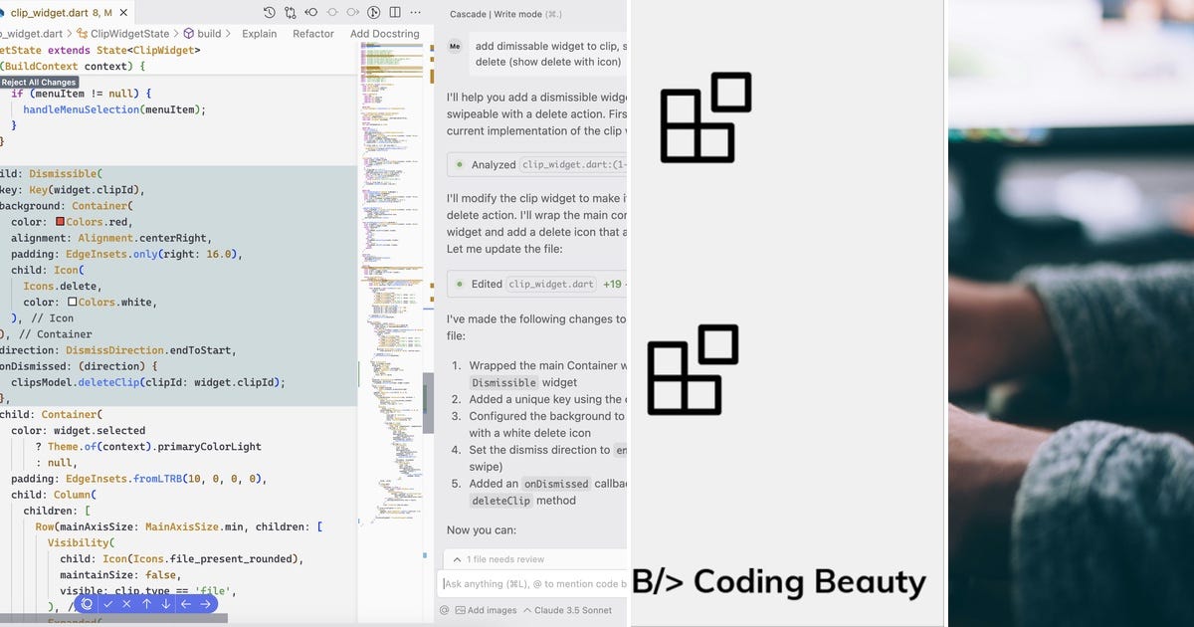Click the Cascade logo on the floating blue toolbar
Screen dimensions: 1194x627
pos(87,604)
